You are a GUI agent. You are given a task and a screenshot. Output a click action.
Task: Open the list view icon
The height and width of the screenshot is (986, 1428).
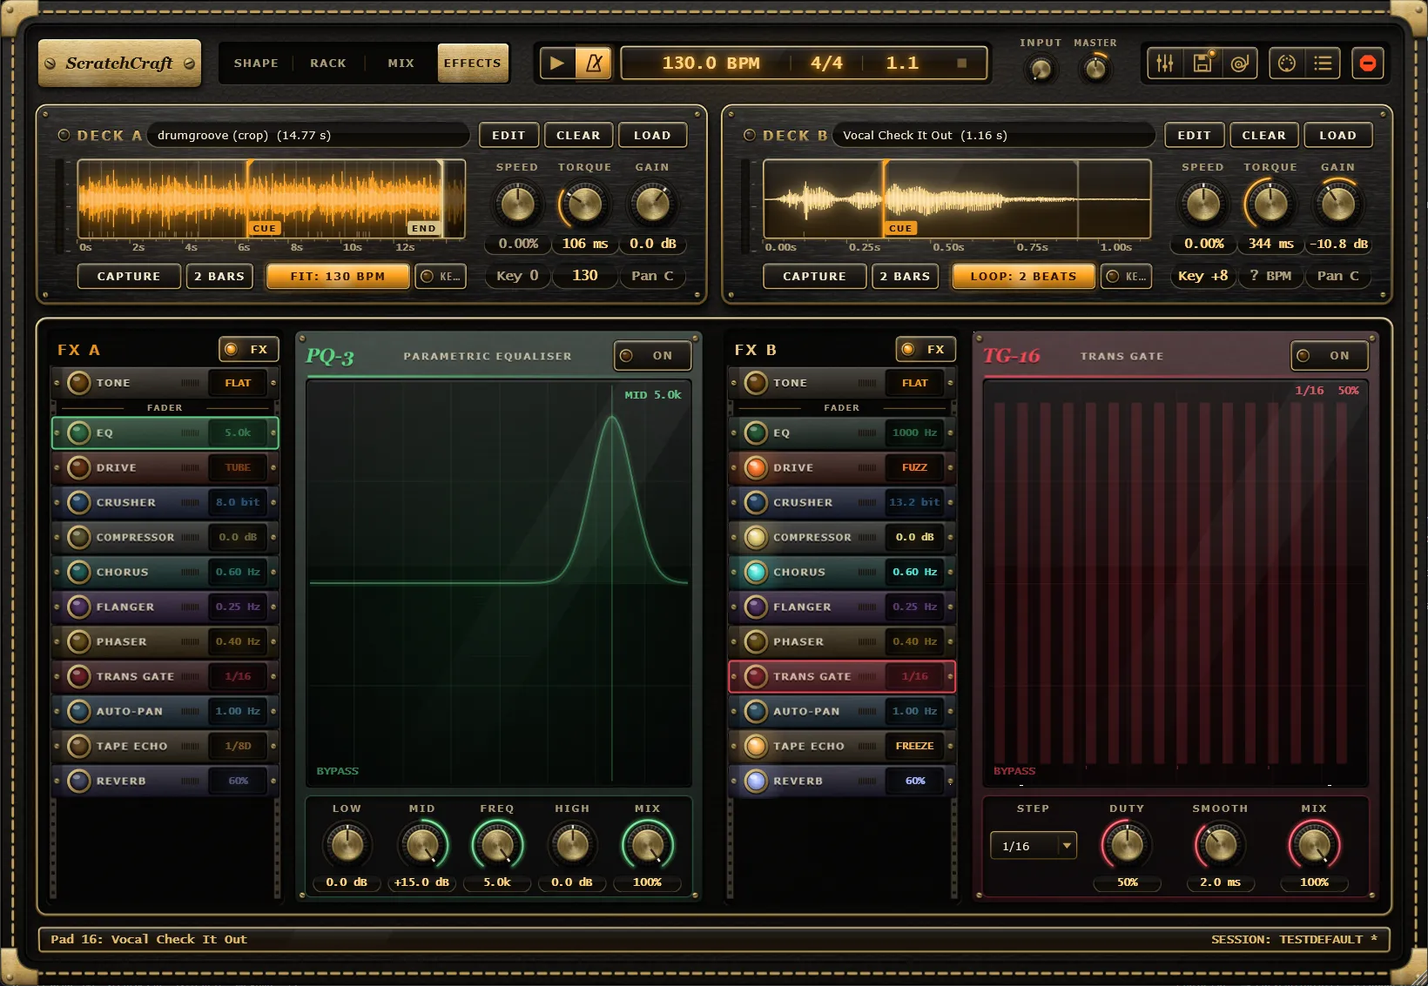(x=1323, y=64)
